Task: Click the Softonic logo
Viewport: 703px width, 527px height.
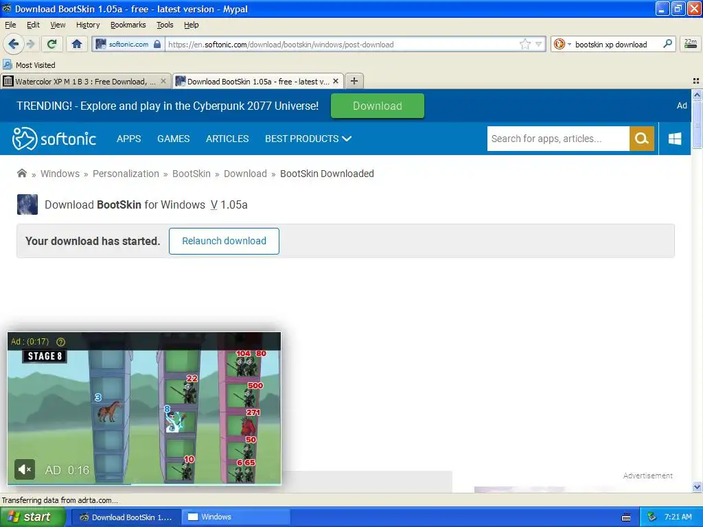Action: click(x=54, y=139)
